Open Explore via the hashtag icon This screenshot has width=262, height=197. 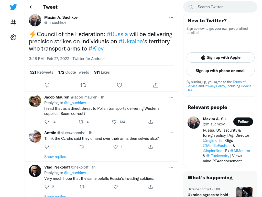(13, 22)
